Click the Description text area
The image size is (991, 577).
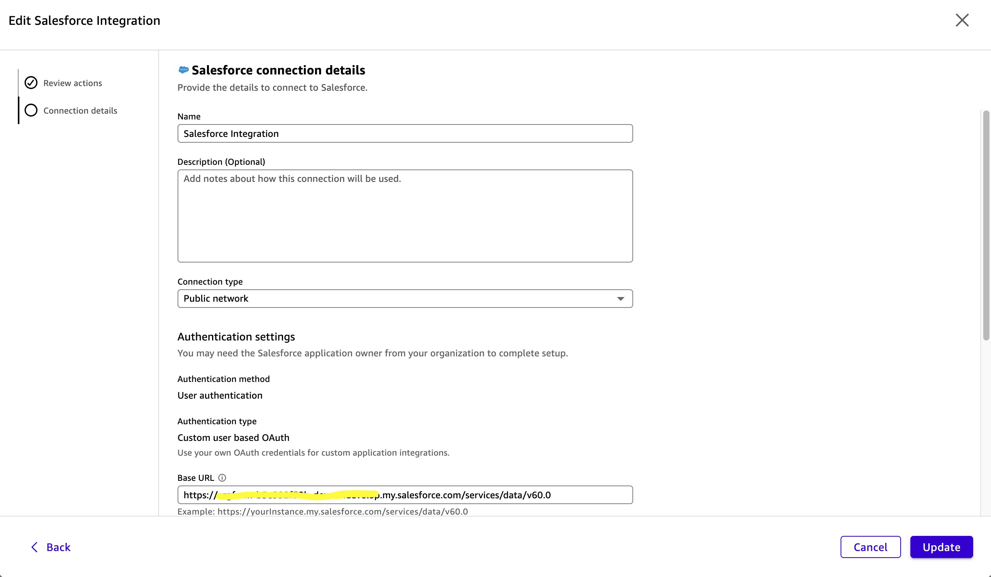[405, 216]
